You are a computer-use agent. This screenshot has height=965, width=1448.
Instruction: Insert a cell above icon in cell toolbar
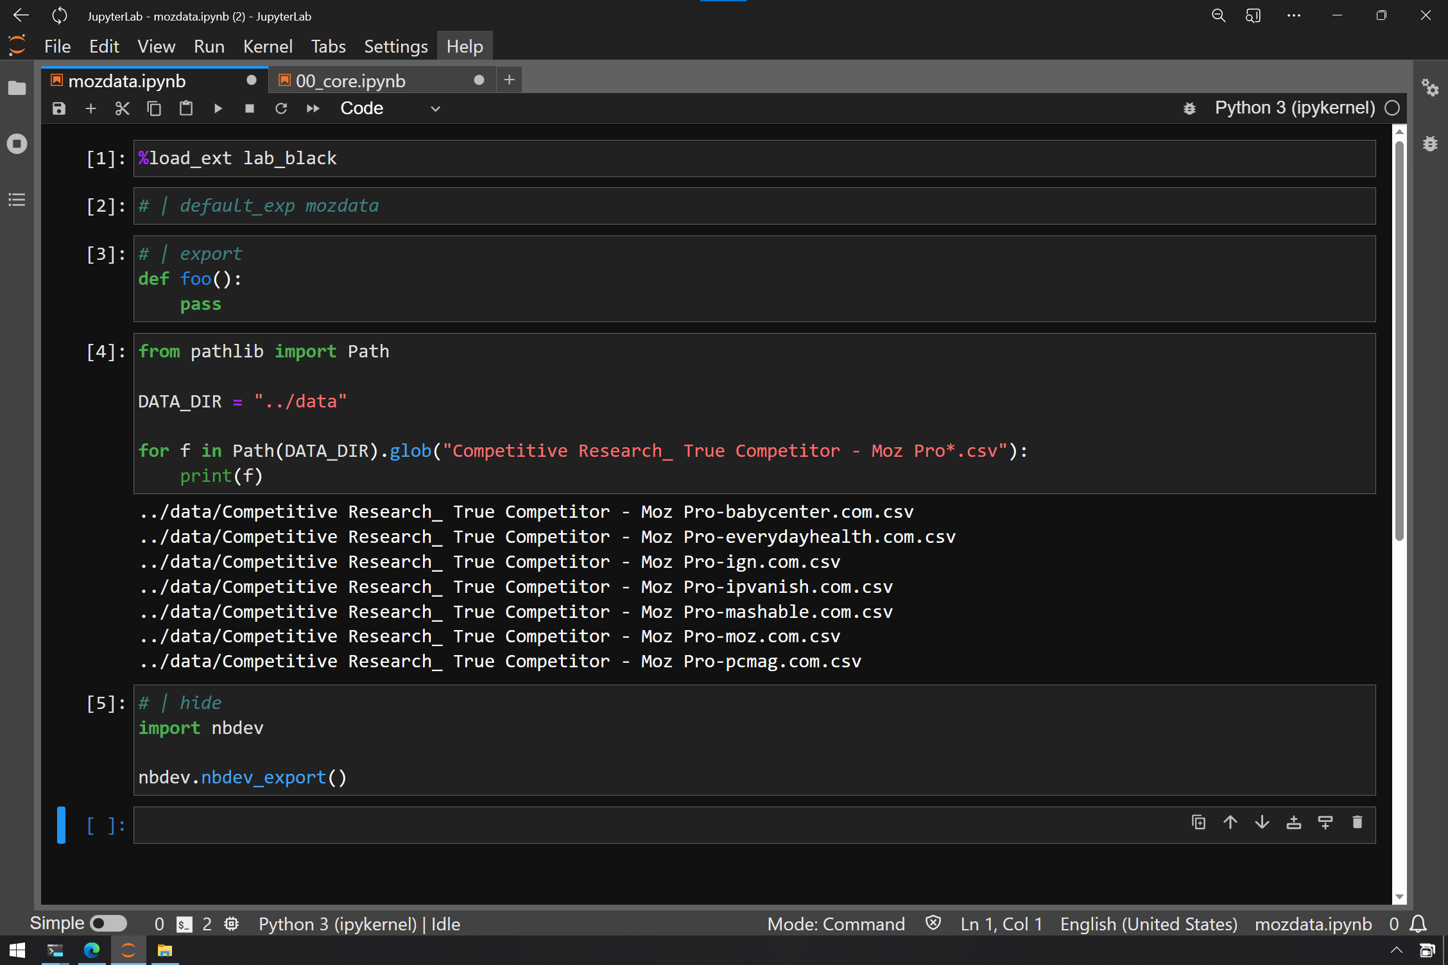click(1294, 823)
